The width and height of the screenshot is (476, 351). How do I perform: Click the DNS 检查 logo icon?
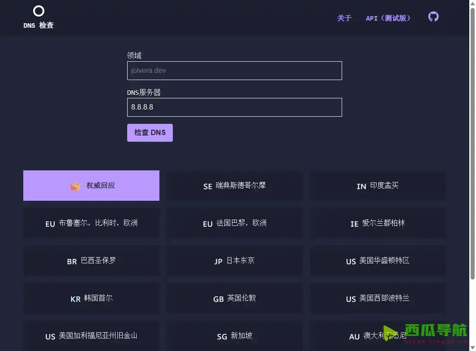tap(39, 11)
